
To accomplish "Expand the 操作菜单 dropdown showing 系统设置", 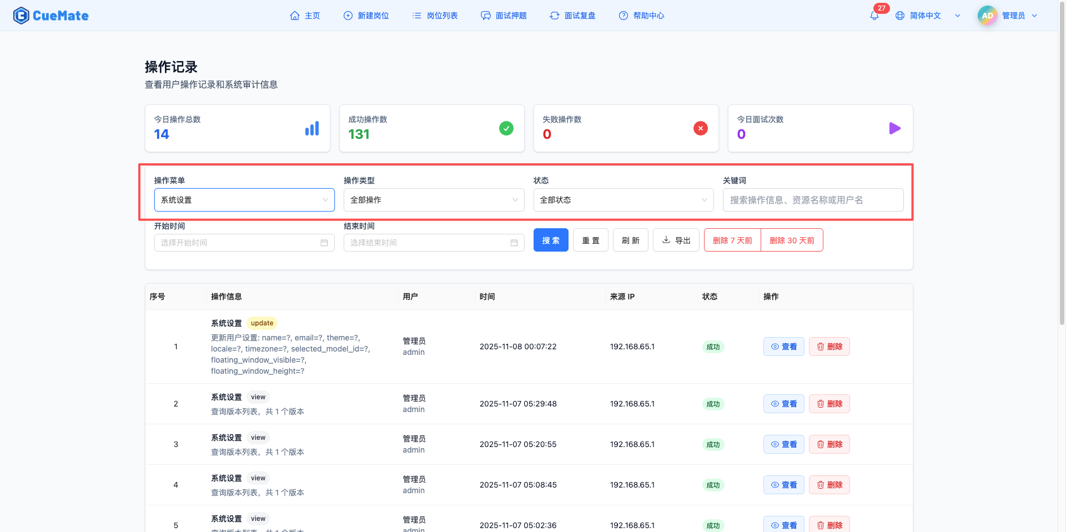I will (244, 200).
